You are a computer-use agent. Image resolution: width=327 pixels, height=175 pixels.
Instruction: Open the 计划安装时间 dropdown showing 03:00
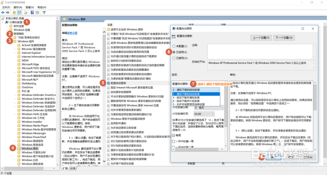(204, 114)
